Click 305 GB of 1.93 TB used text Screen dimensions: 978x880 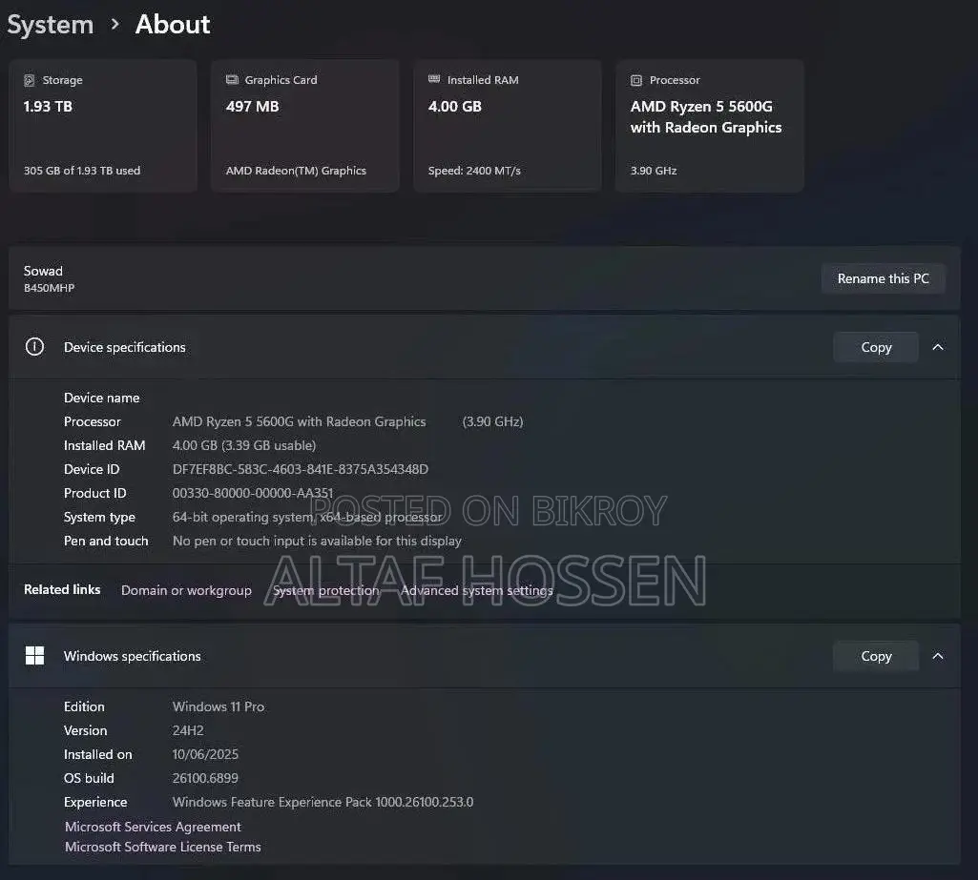82,170
